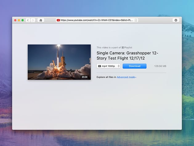
Task: Go forward using the right arrow
Action: coord(33,20)
